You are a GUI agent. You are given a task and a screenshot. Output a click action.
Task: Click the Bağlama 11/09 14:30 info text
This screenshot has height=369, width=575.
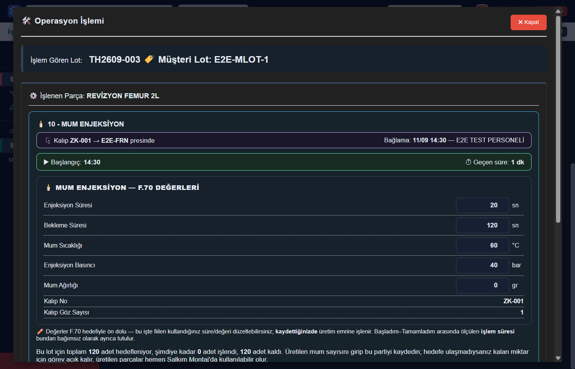click(x=454, y=140)
